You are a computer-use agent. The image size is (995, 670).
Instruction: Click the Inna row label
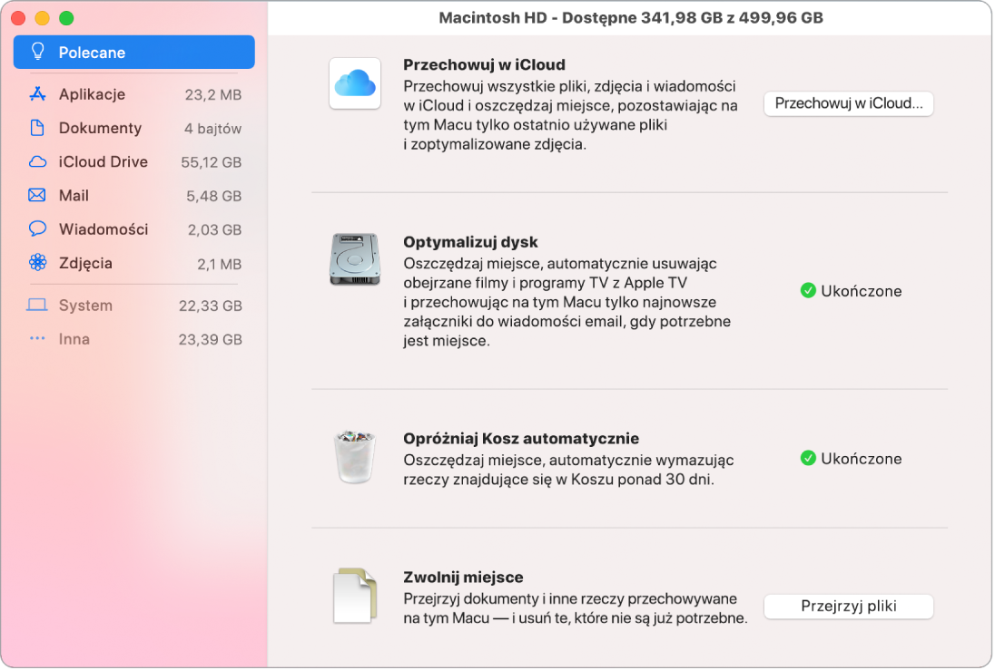click(x=74, y=338)
